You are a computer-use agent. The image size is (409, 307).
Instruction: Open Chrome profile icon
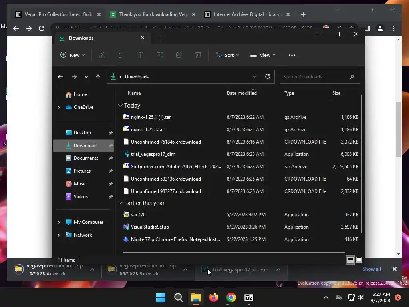(x=380, y=28)
